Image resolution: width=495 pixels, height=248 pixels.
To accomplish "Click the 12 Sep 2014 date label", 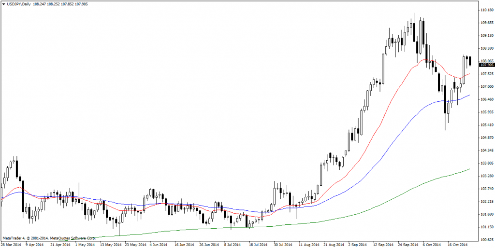I will click(x=383, y=245).
